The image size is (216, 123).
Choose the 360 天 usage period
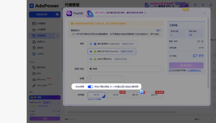pyautogui.click(x=154, y=95)
